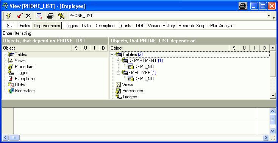278x143 pixels.
Task: Click the lightning bolt Execute icon
Action: [8, 16]
